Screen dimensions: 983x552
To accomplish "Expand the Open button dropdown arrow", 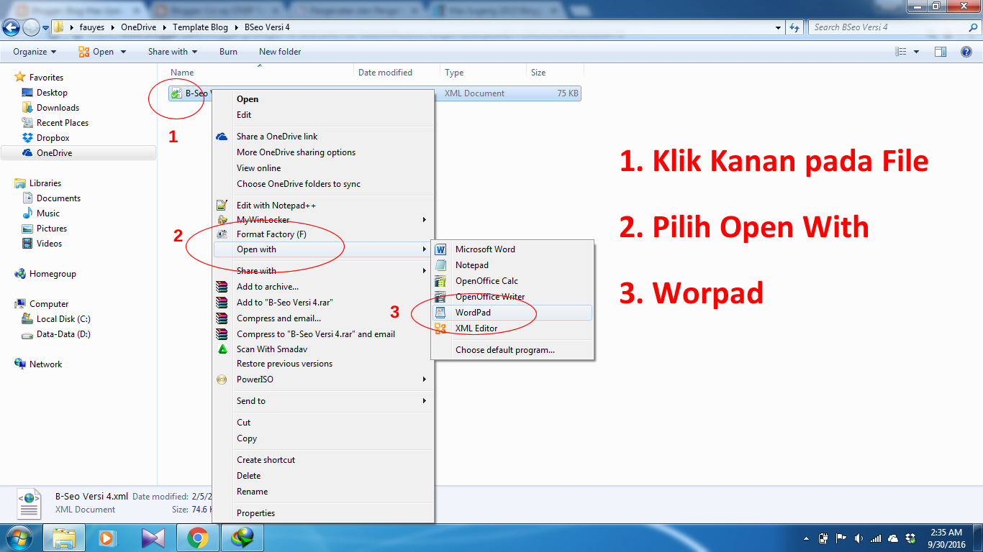I will click(124, 52).
